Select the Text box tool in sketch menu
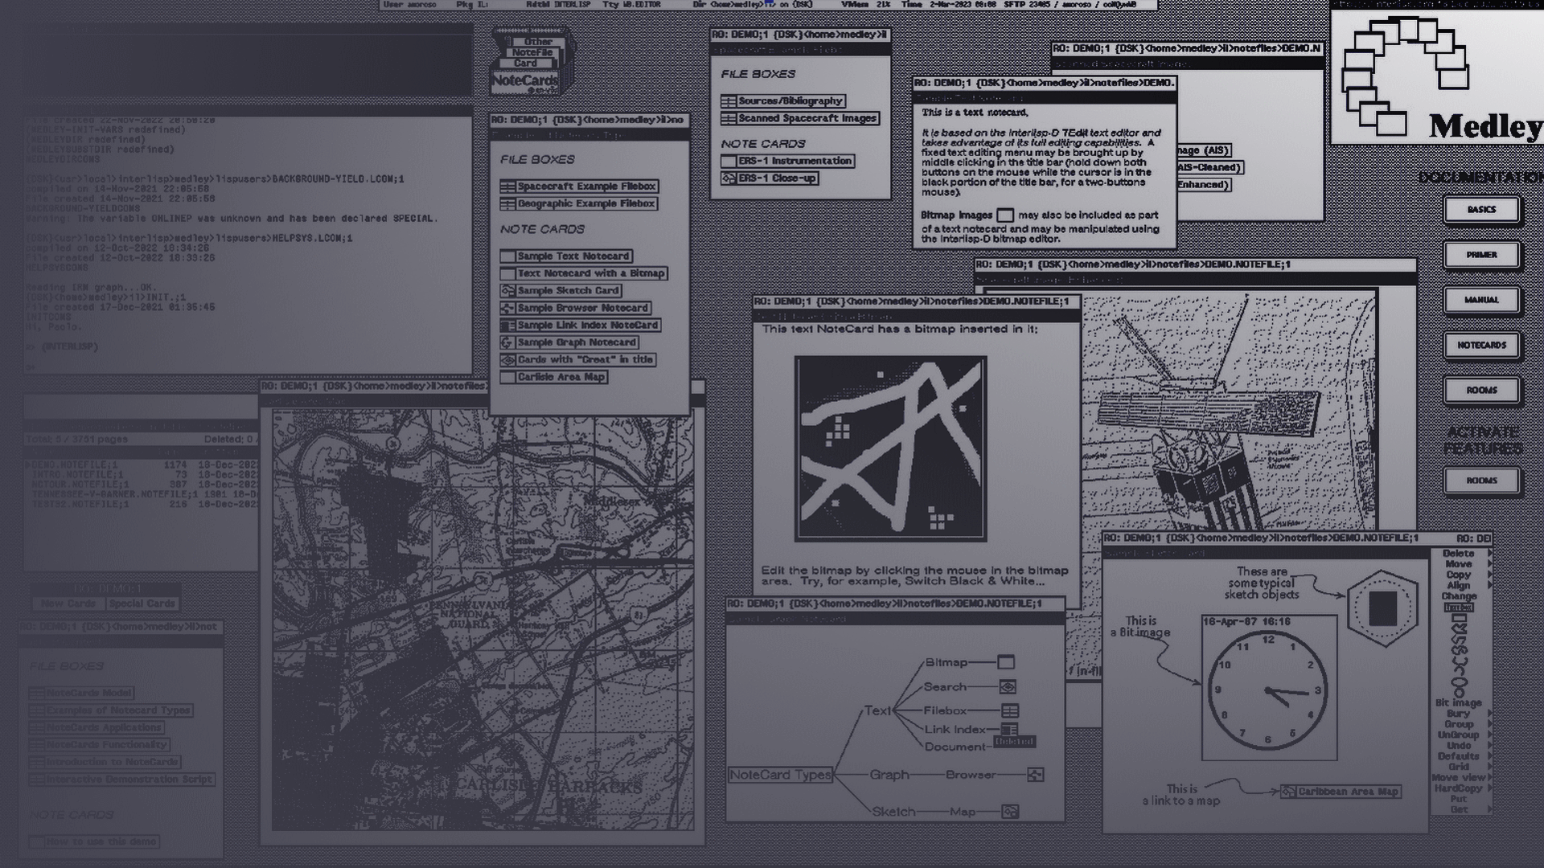Screen dimensions: 1544x868 1459,608
